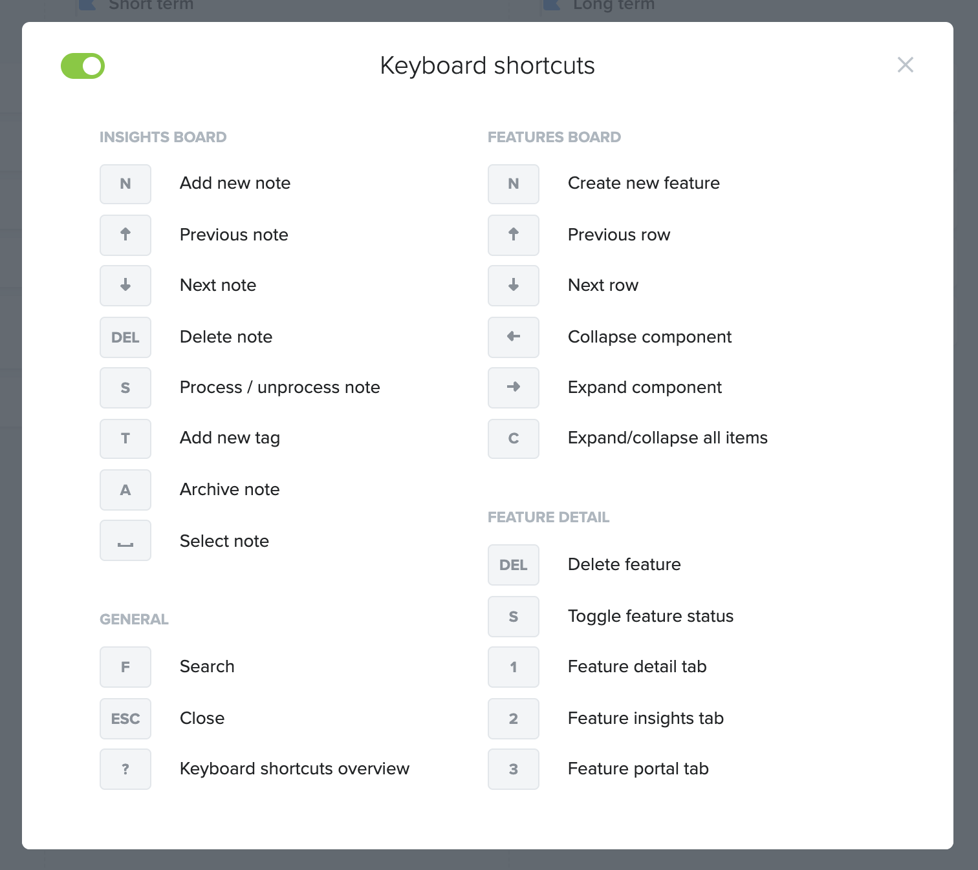Screen dimensions: 978x870
Task: Click the T key for Add new tag
Action: [x=125, y=439]
